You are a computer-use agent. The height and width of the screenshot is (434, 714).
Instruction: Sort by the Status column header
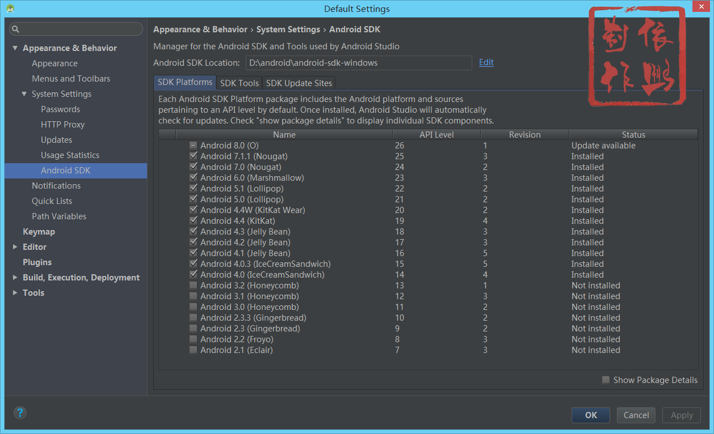coord(633,135)
